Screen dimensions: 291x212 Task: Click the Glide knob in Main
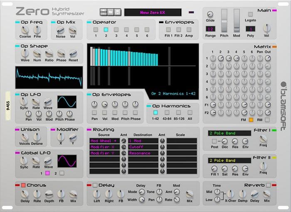210,14
